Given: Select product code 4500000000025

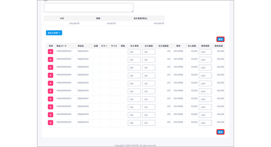Looking at the screenshot, I should coord(64,59).
